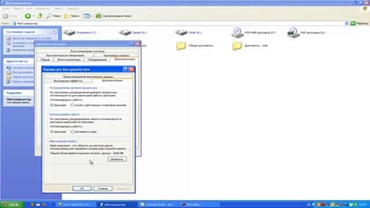The width and height of the screenshot is (370, 208).
Task: Open the Programms (C:) drive icon
Action: coord(69,32)
